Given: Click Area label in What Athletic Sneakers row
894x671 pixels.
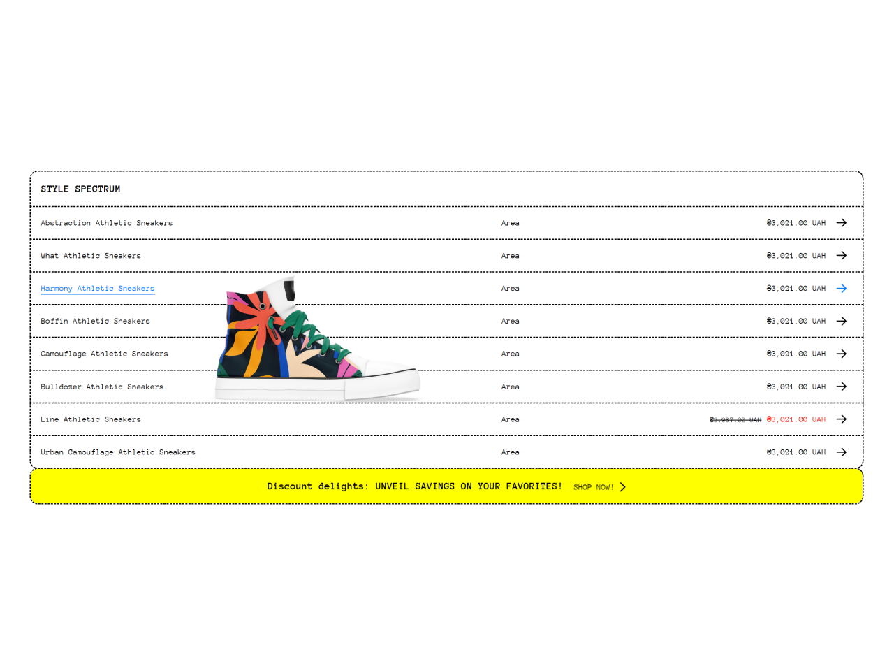Looking at the screenshot, I should point(511,256).
